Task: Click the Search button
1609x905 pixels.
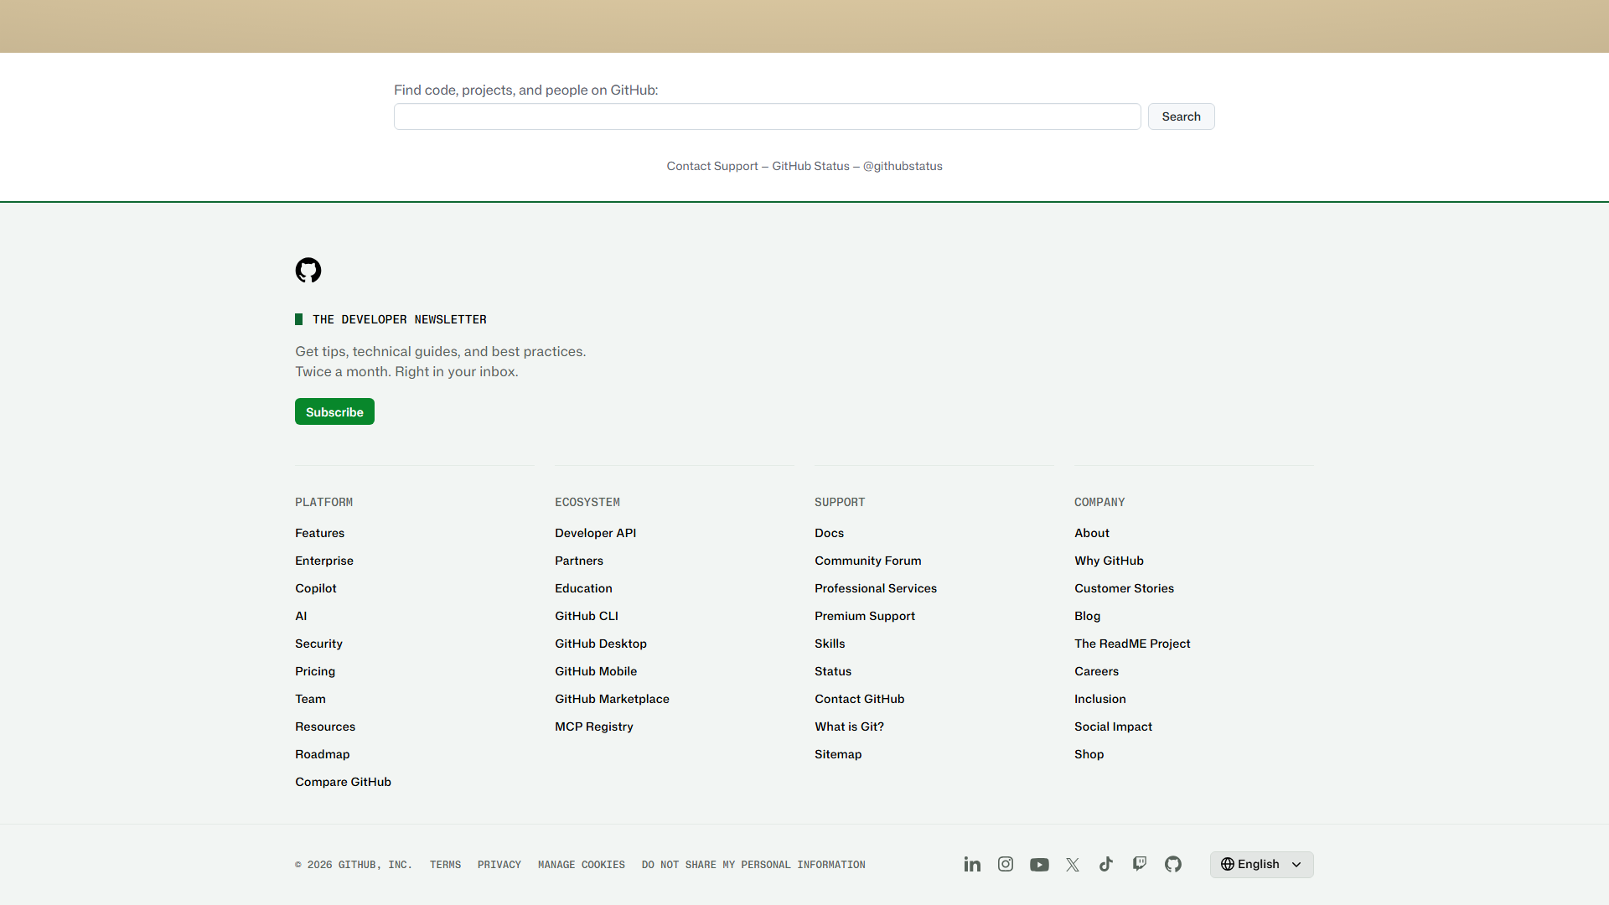Action: pos(1181,116)
